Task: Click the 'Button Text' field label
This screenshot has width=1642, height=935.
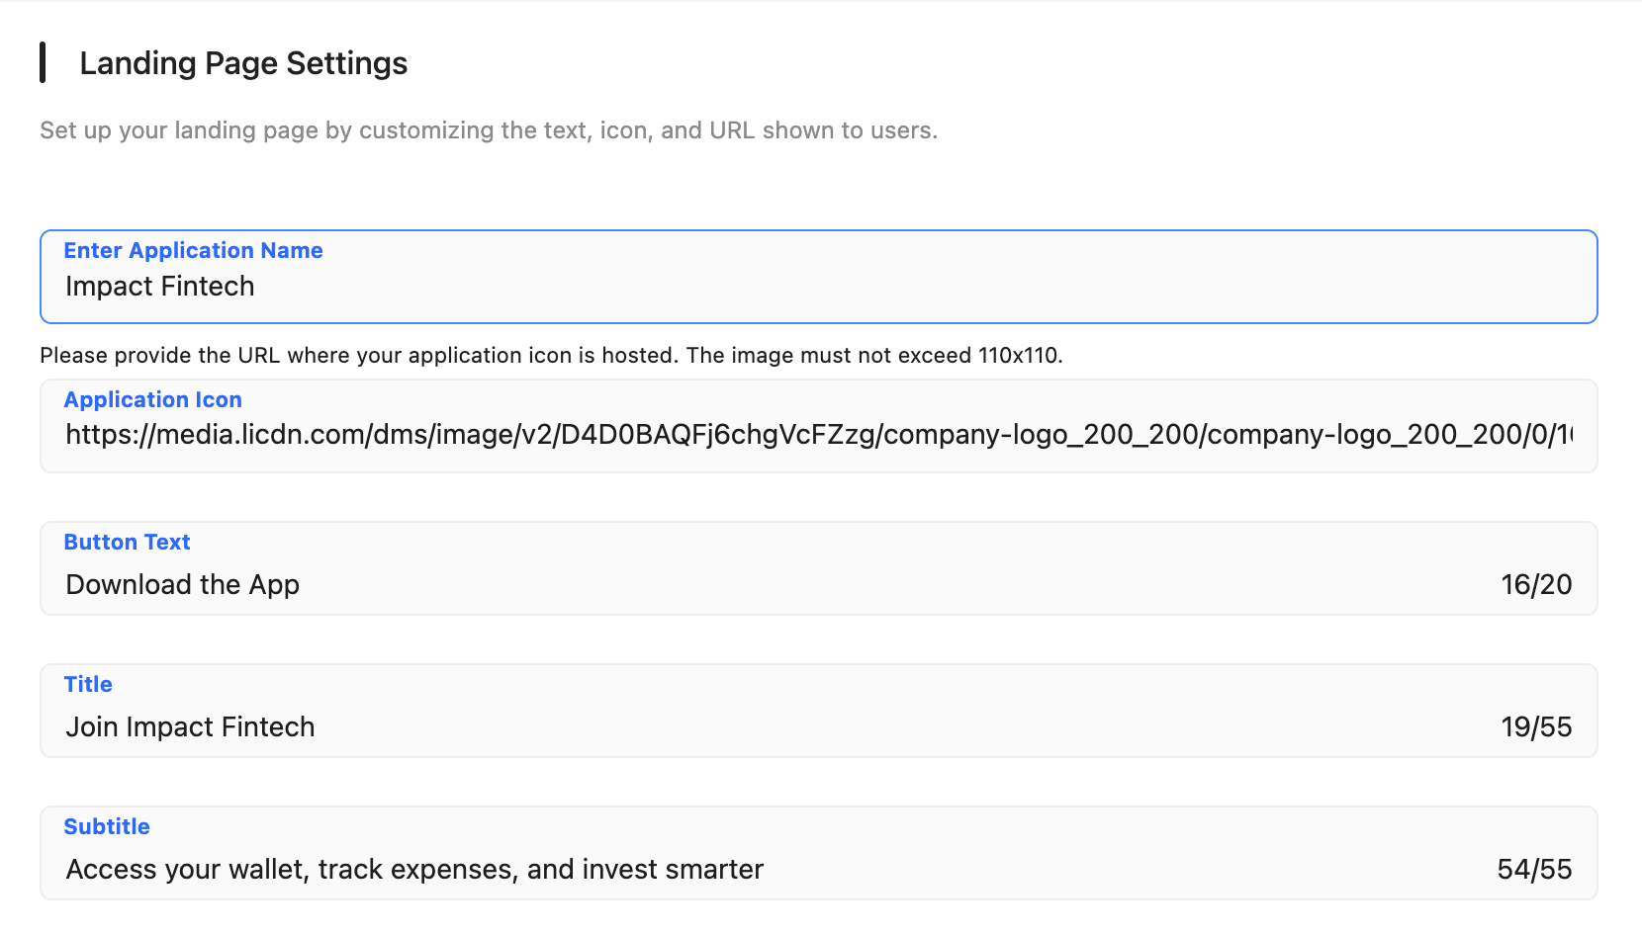Action: (x=127, y=543)
